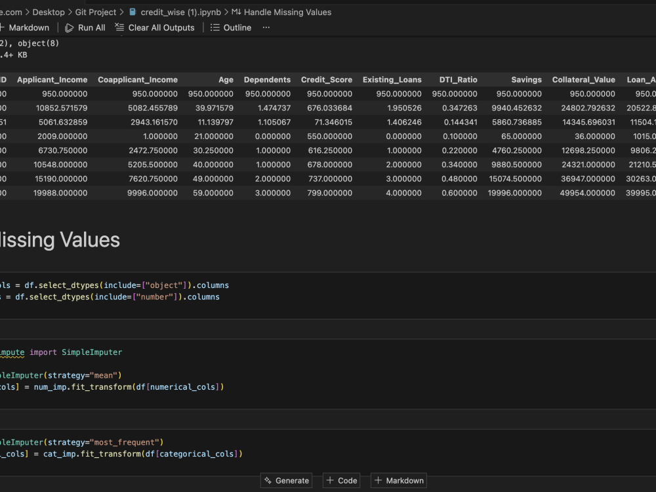Click the Outline list icon
The width and height of the screenshot is (656, 492).
(215, 28)
